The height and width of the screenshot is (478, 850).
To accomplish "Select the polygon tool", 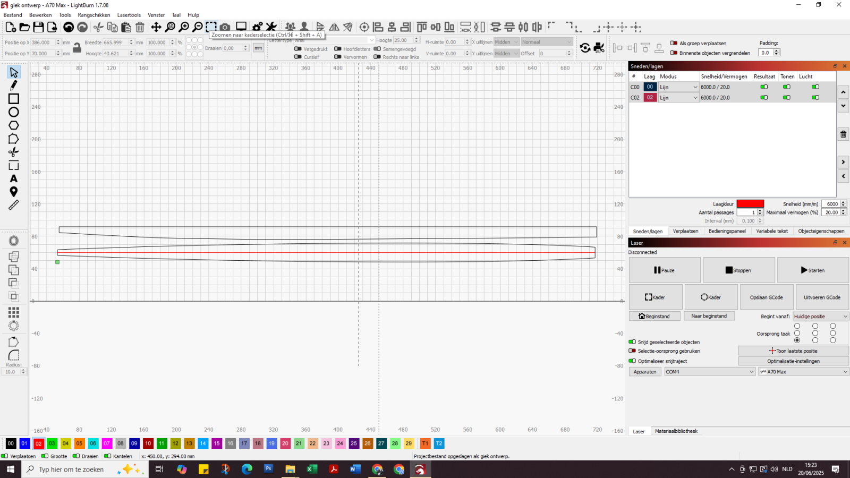I will [14, 125].
